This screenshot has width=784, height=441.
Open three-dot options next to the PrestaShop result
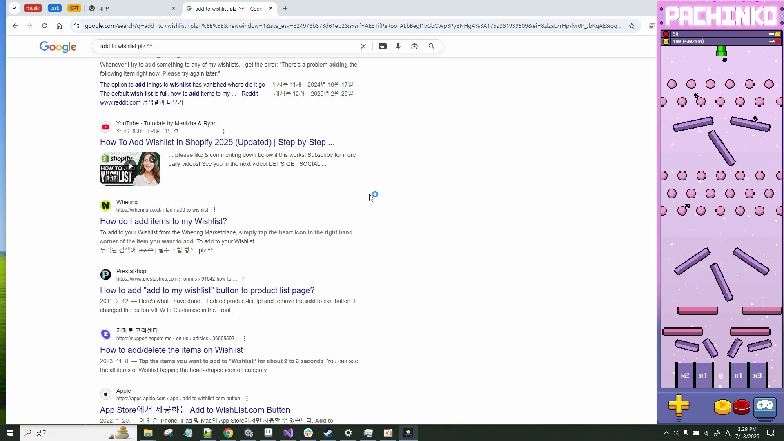coord(243,278)
